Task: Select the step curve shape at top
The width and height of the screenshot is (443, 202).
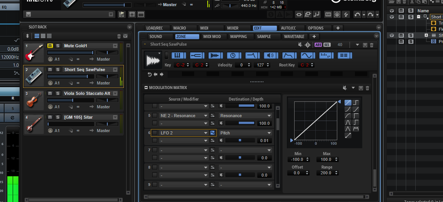Action: pyautogui.click(x=356, y=103)
